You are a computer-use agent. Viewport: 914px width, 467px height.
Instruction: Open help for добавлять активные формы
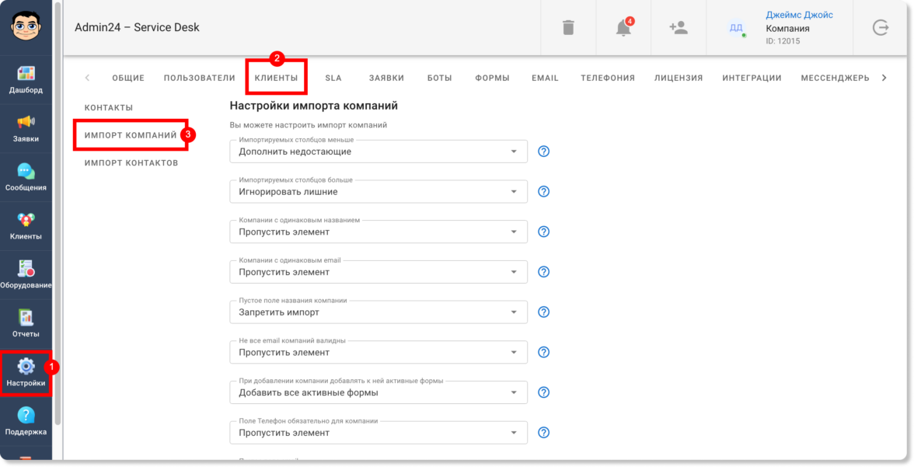[x=543, y=393]
